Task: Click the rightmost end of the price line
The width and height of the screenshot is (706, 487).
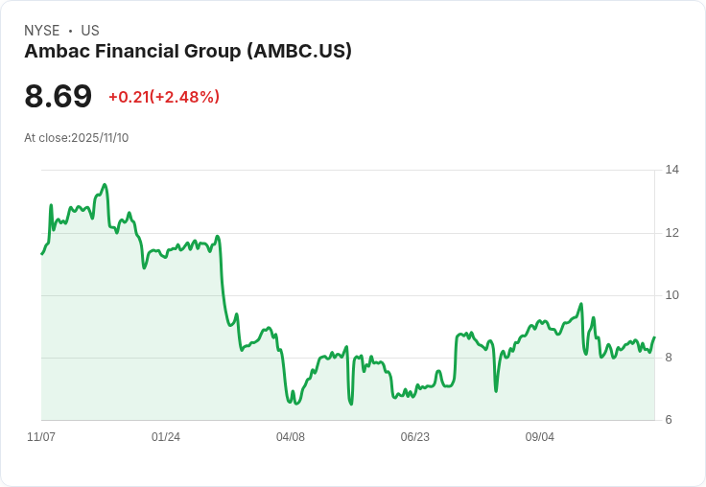Action: click(x=654, y=337)
